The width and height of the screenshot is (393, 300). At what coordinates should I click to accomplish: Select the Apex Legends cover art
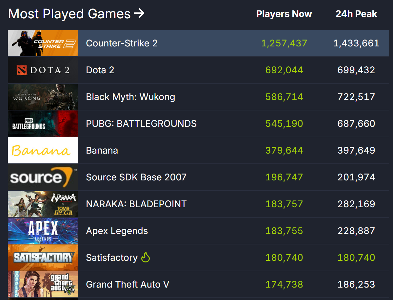[x=43, y=231]
